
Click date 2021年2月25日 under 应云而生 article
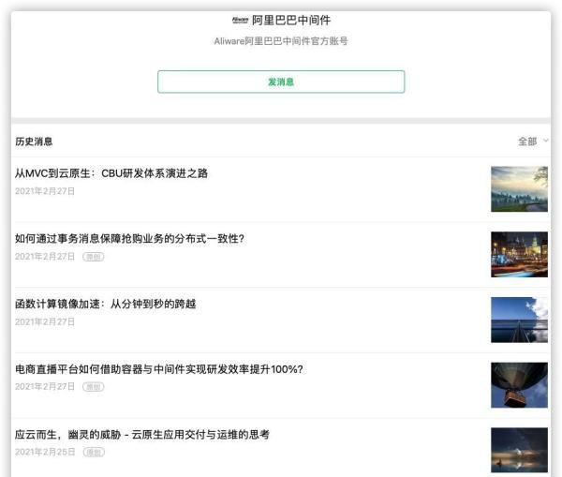pyautogui.click(x=45, y=452)
